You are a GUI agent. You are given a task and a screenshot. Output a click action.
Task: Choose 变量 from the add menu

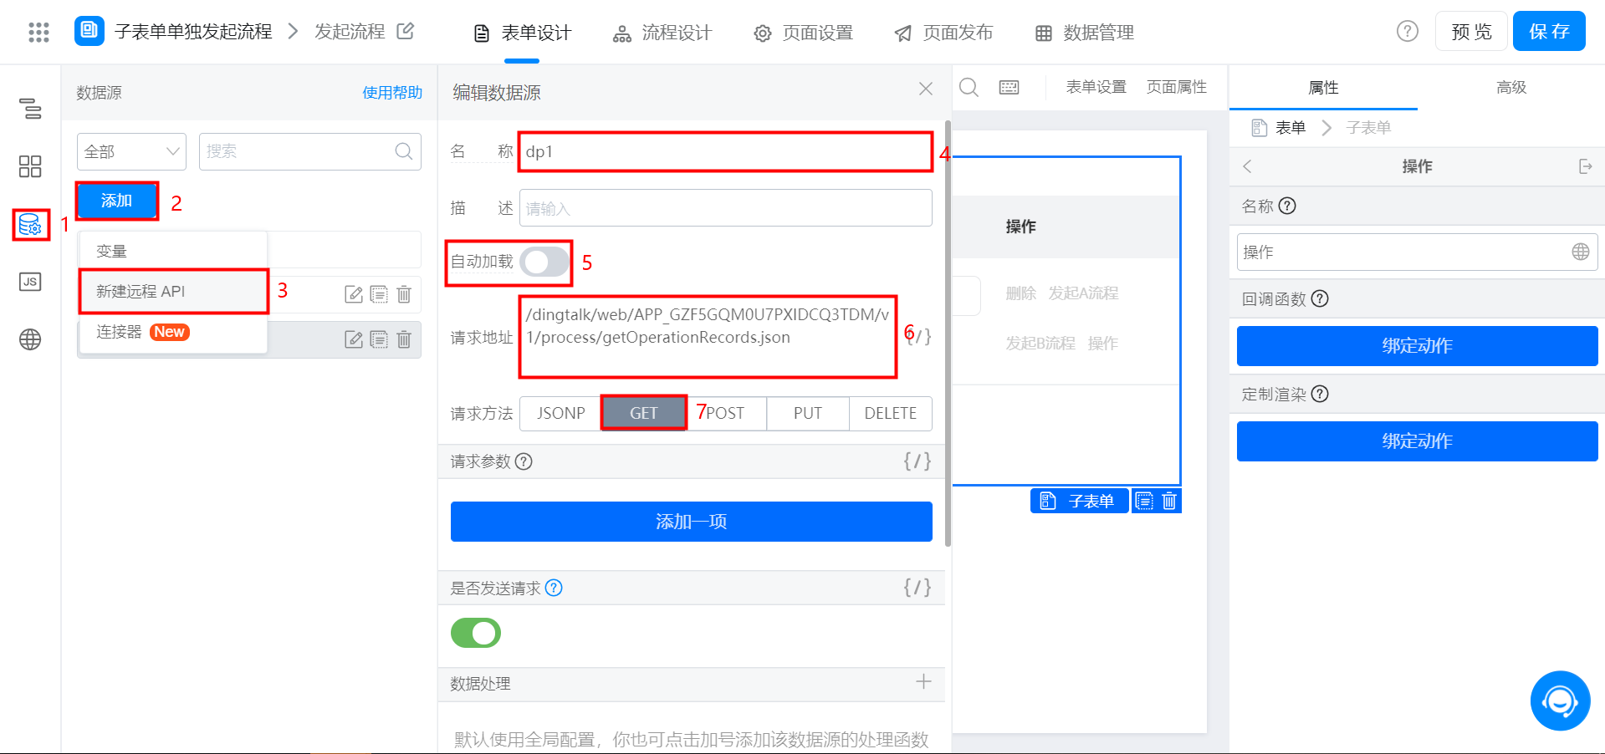tap(173, 251)
